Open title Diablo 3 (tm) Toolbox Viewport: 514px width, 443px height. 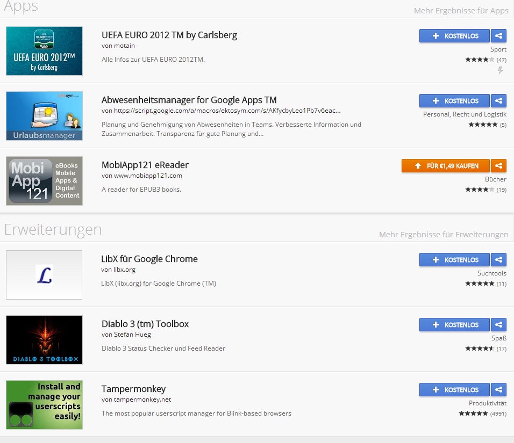145,324
